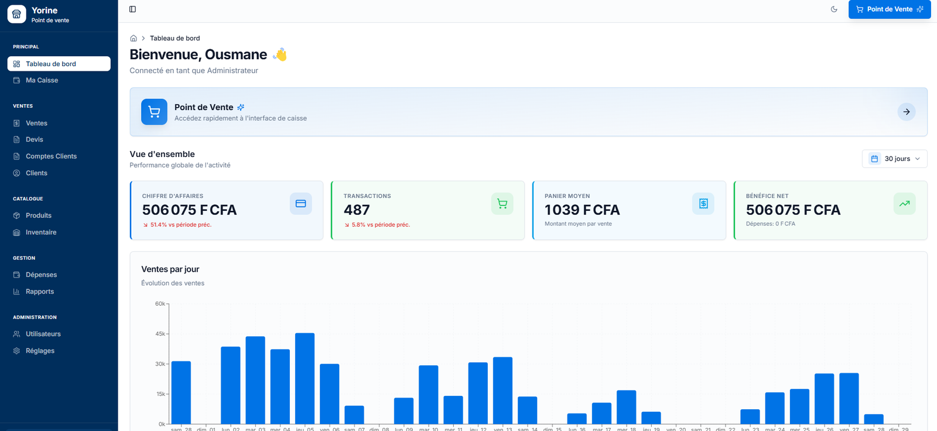Switch to dark mode with moon icon
This screenshot has height=431, width=937.
point(834,9)
